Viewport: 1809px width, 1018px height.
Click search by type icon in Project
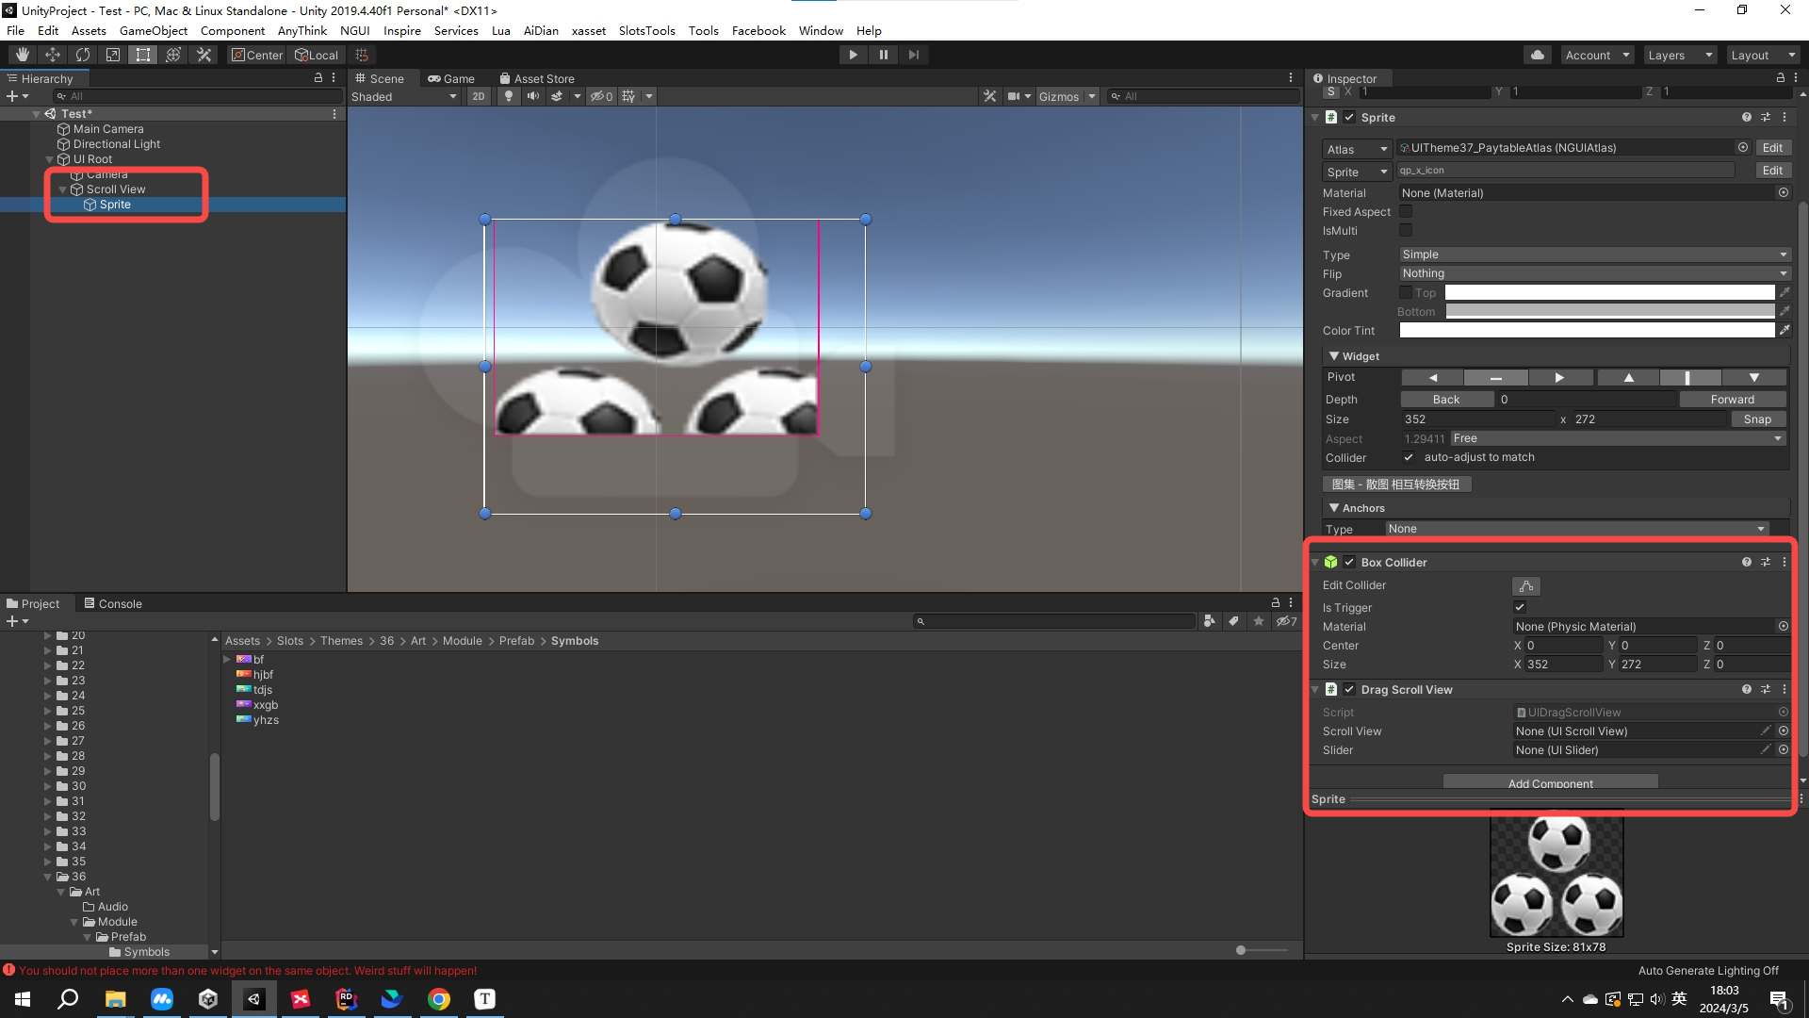(1209, 620)
